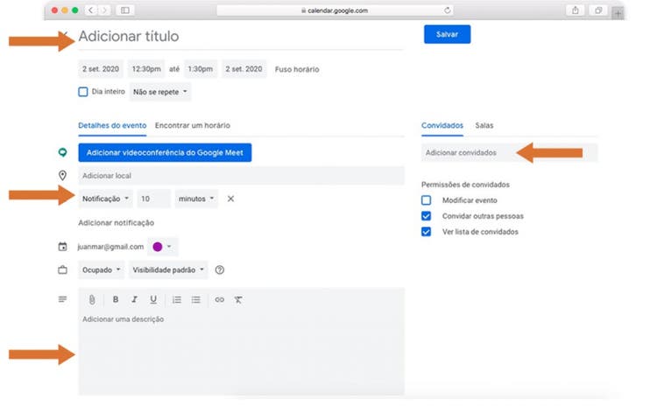Insert a bulleted list
This screenshot has width=657, height=406.
pyautogui.click(x=196, y=299)
